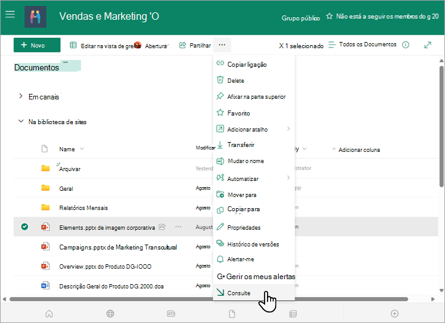Click the file type column header icon
Viewport: 445px width, 323px height.
coord(44,149)
